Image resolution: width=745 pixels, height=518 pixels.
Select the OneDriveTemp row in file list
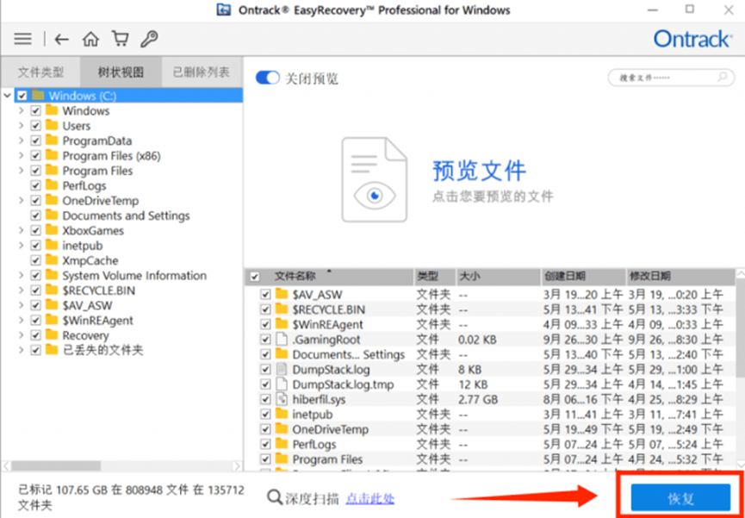[x=490, y=429]
